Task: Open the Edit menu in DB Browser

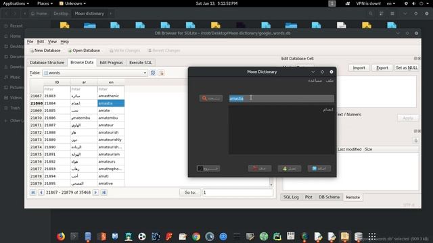Action: [41, 42]
